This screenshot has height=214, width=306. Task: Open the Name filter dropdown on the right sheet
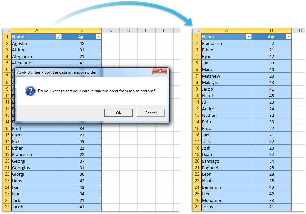pyautogui.click(x=249, y=37)
